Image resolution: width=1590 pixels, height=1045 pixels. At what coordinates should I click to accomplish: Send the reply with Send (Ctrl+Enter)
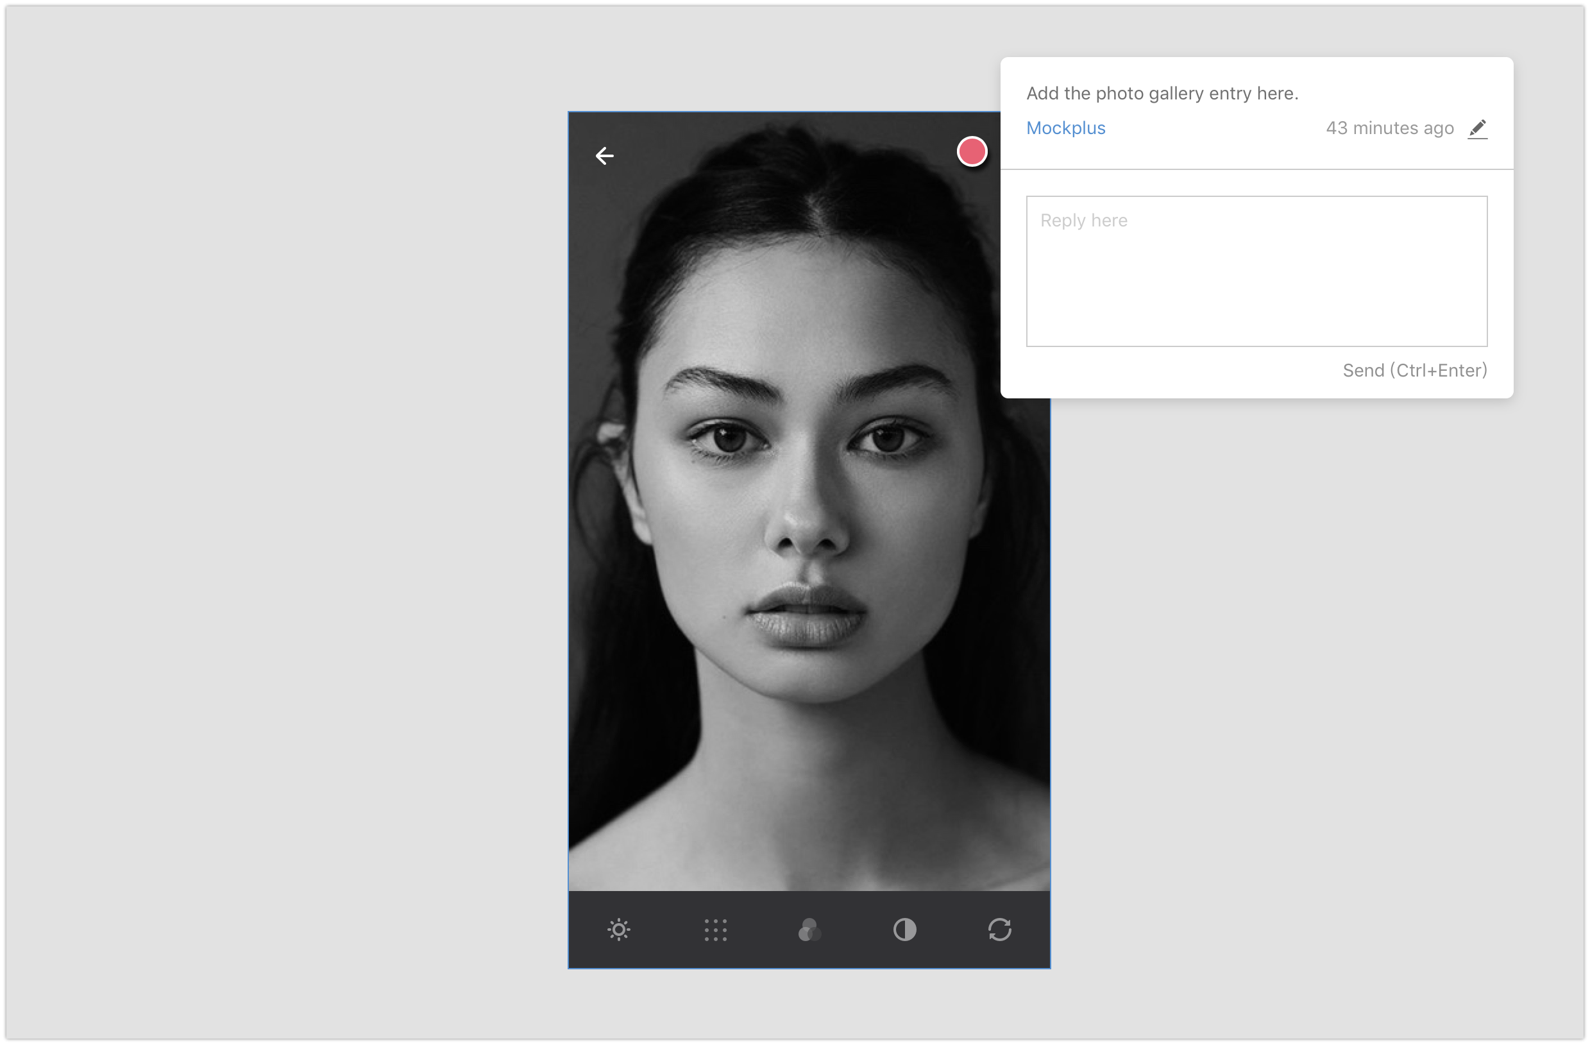1414,370
